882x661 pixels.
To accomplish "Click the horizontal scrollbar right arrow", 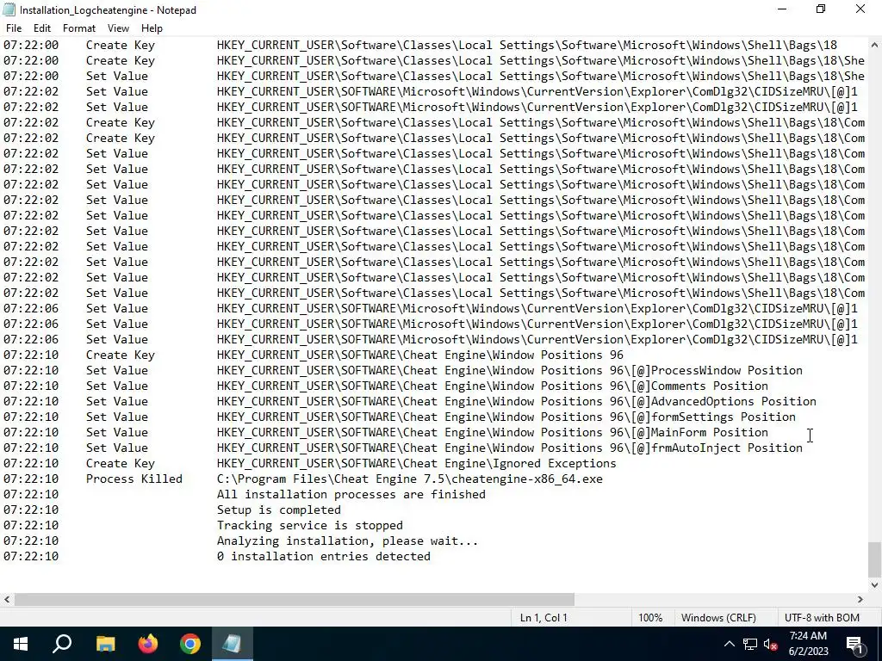I will (860, 600).
